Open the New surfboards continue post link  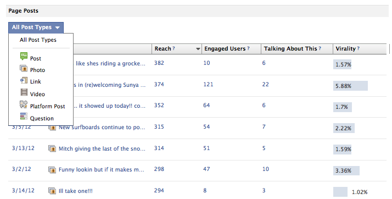[x=102, y=127]
